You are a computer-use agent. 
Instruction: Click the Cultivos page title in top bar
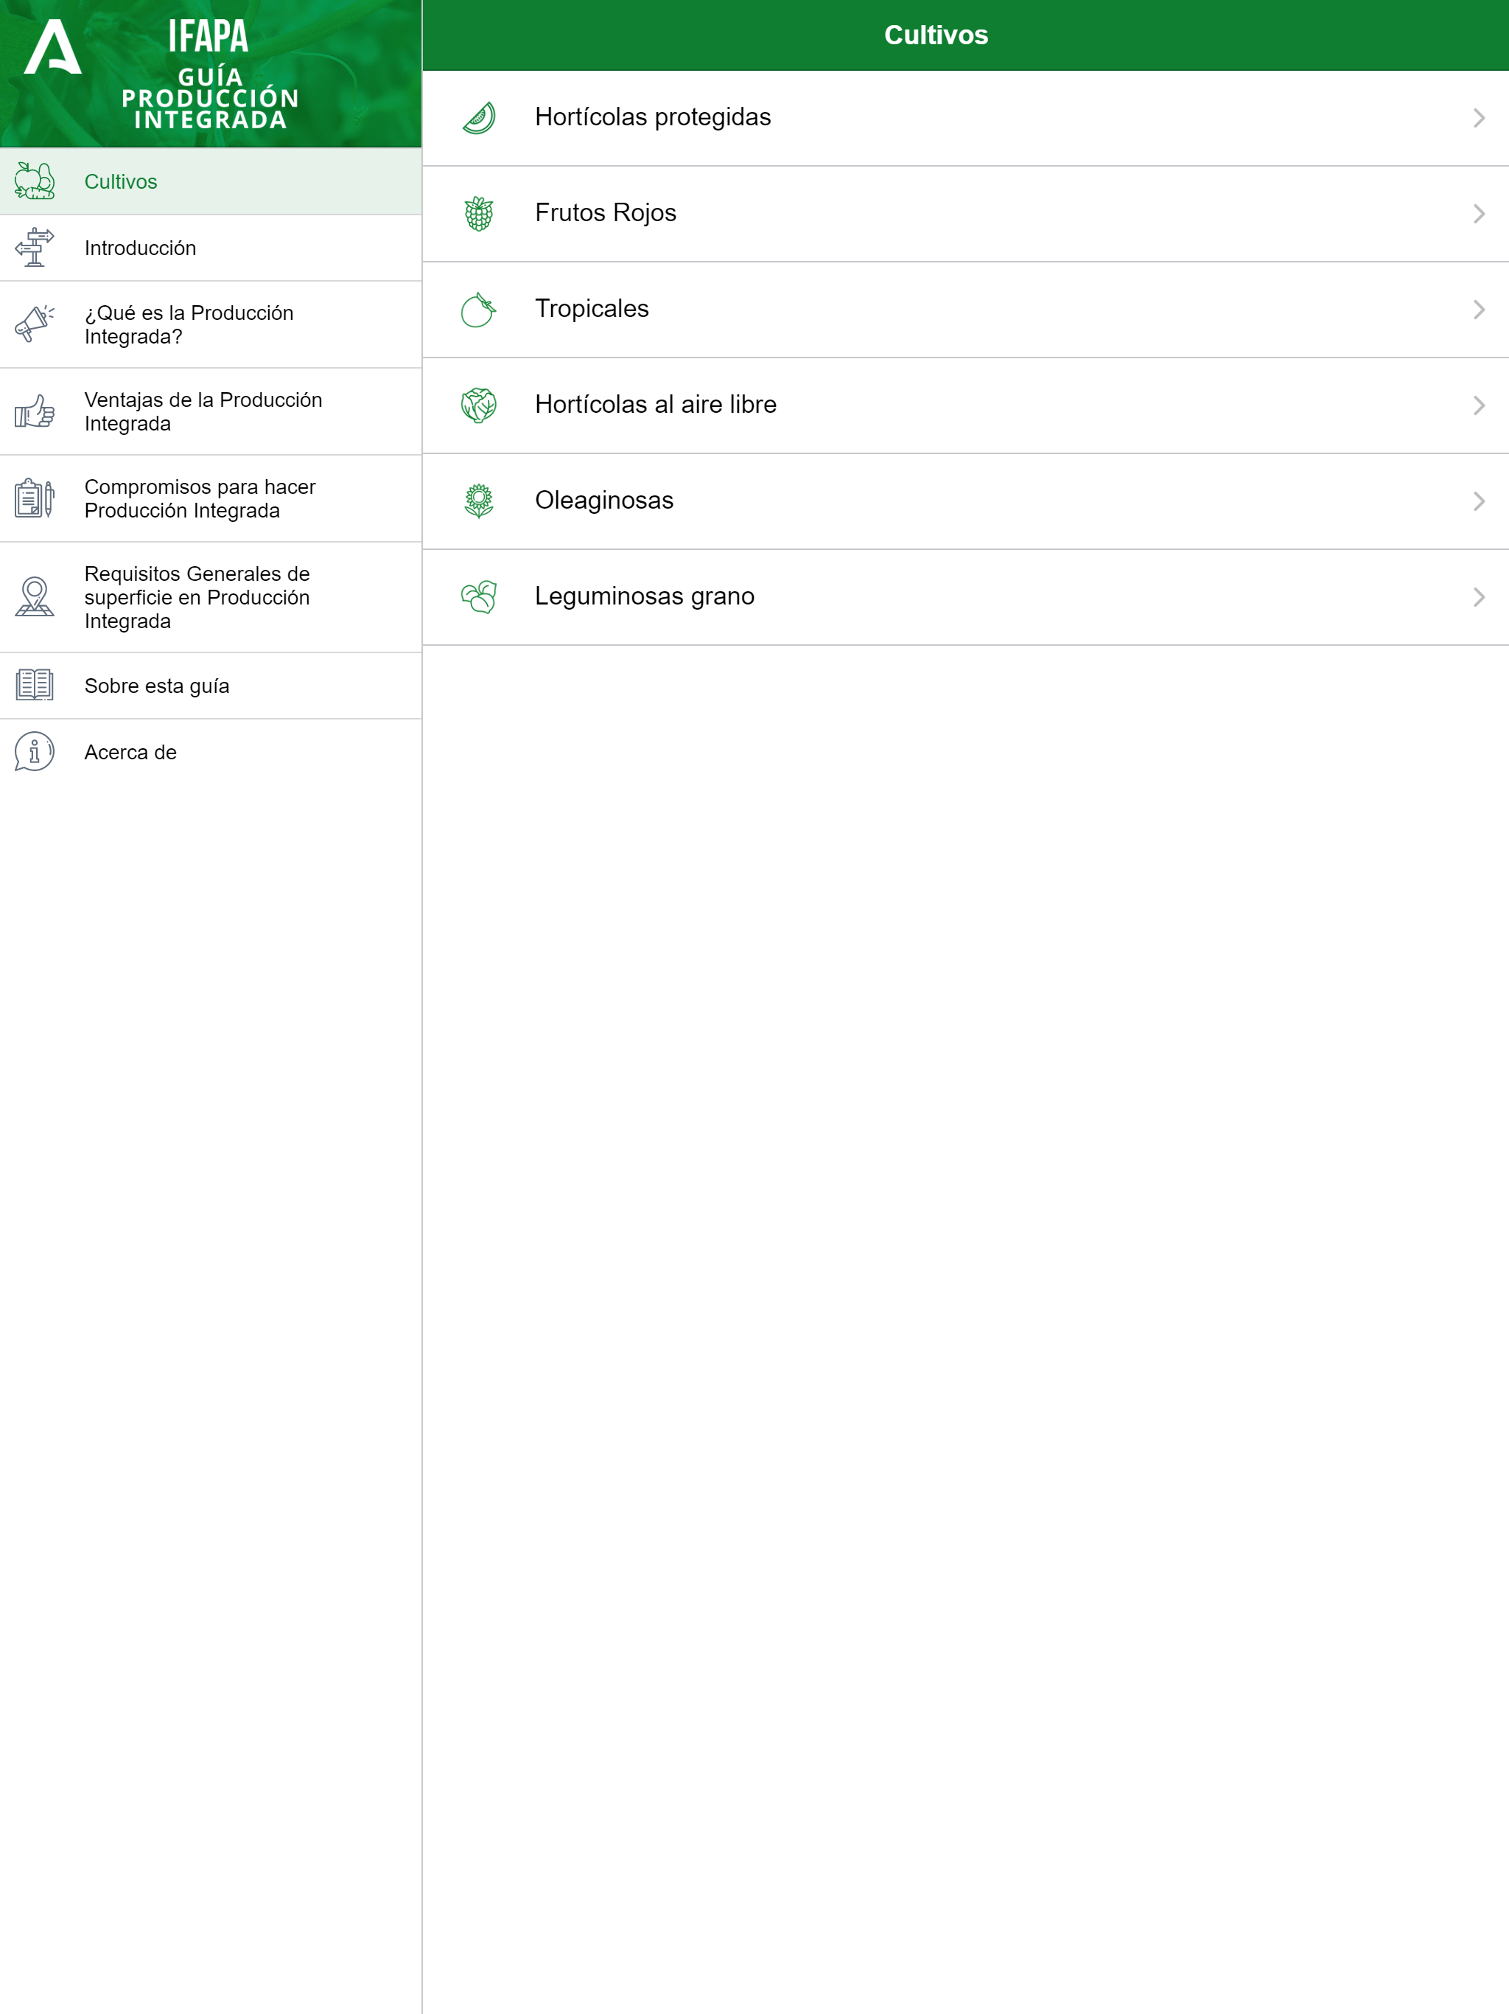[936, 35]
